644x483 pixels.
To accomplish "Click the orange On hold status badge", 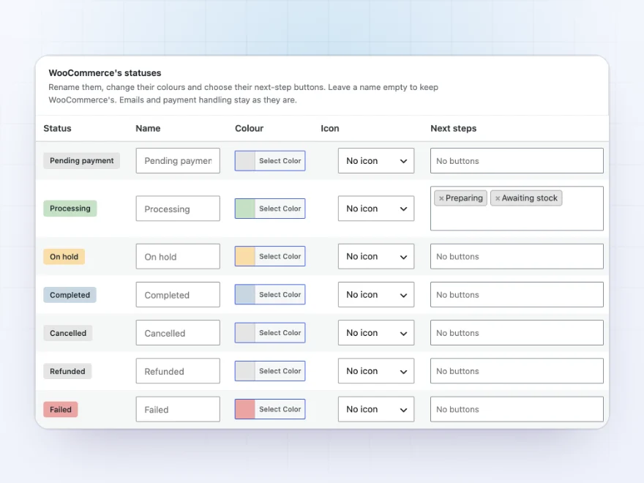I will click(64, 257).
